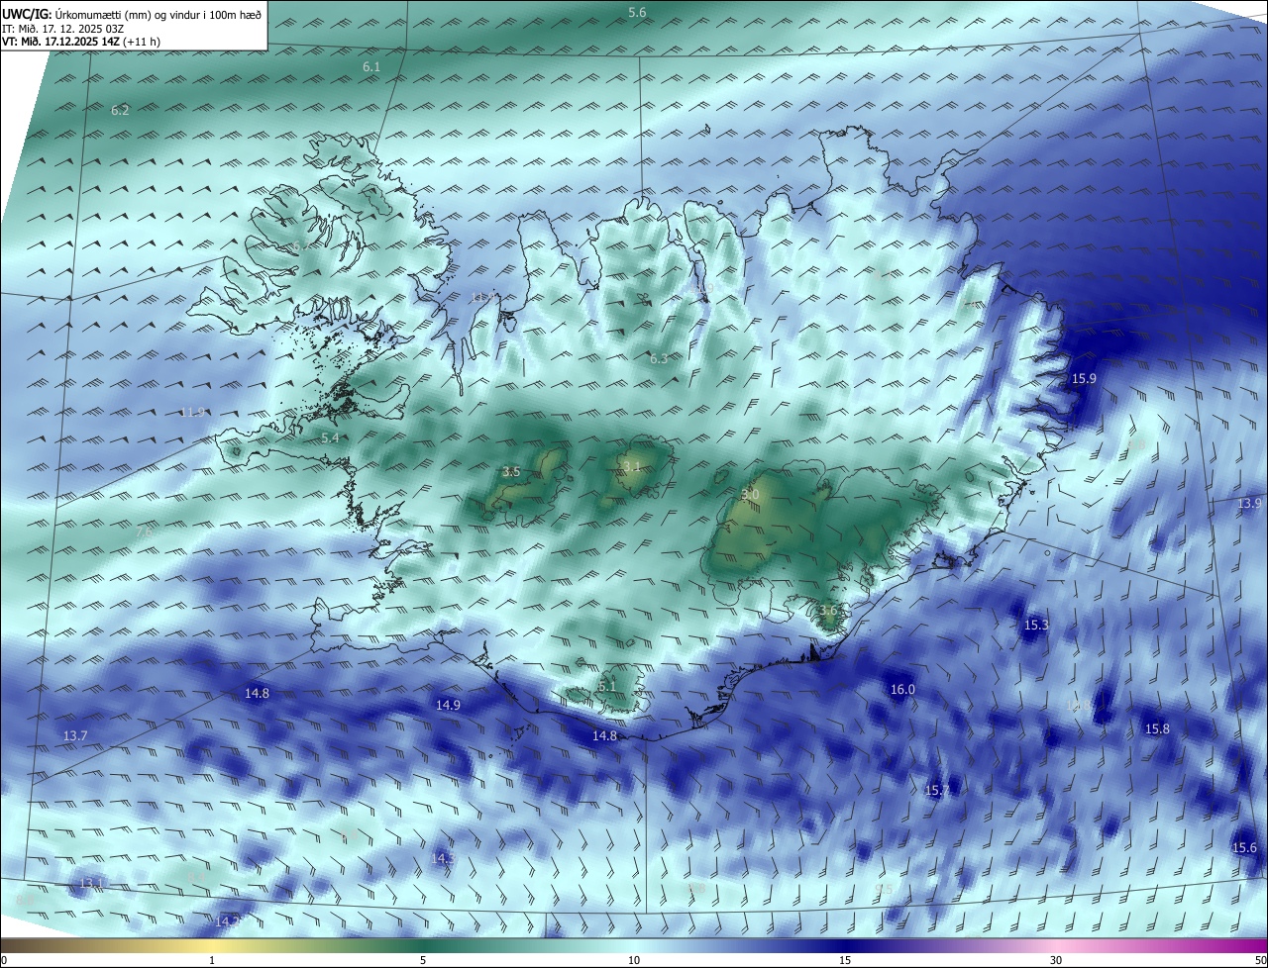Click the 13.1 value label
Screen dimensions: 1268x968
92,882
